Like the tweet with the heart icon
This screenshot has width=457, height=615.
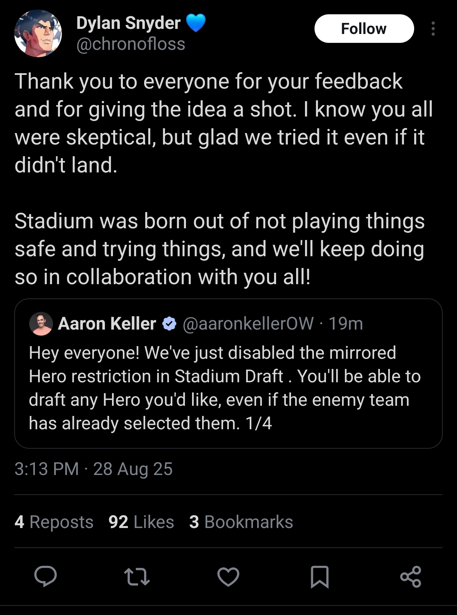[228, 576]
